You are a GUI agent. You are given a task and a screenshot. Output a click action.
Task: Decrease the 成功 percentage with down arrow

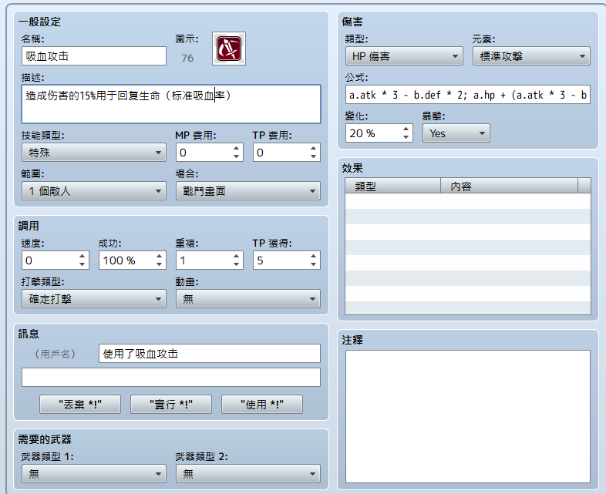(x=159, y=264)
